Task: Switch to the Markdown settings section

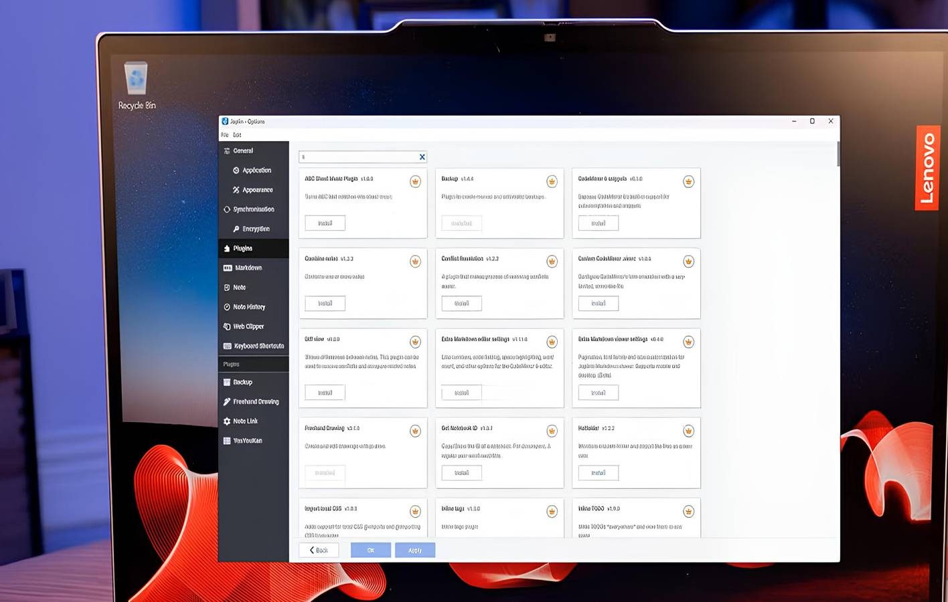Action: point(248,268)
